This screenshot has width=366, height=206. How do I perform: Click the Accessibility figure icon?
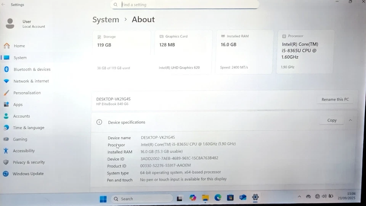coord(6,151)
